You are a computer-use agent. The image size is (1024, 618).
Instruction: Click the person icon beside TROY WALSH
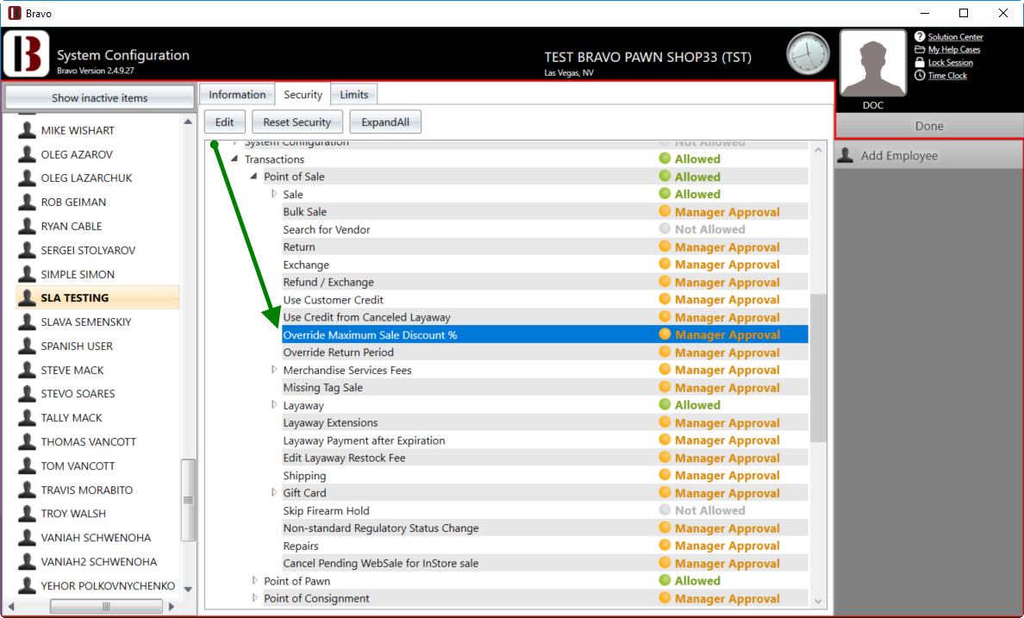pos(27,514)
